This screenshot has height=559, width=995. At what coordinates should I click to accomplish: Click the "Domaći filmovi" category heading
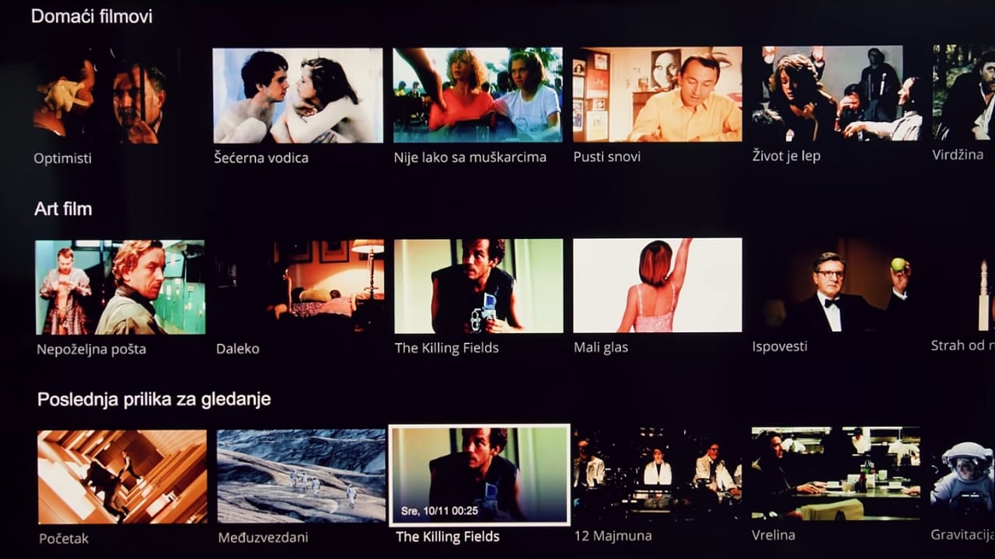pyautogui.click(x=92, y=16)
